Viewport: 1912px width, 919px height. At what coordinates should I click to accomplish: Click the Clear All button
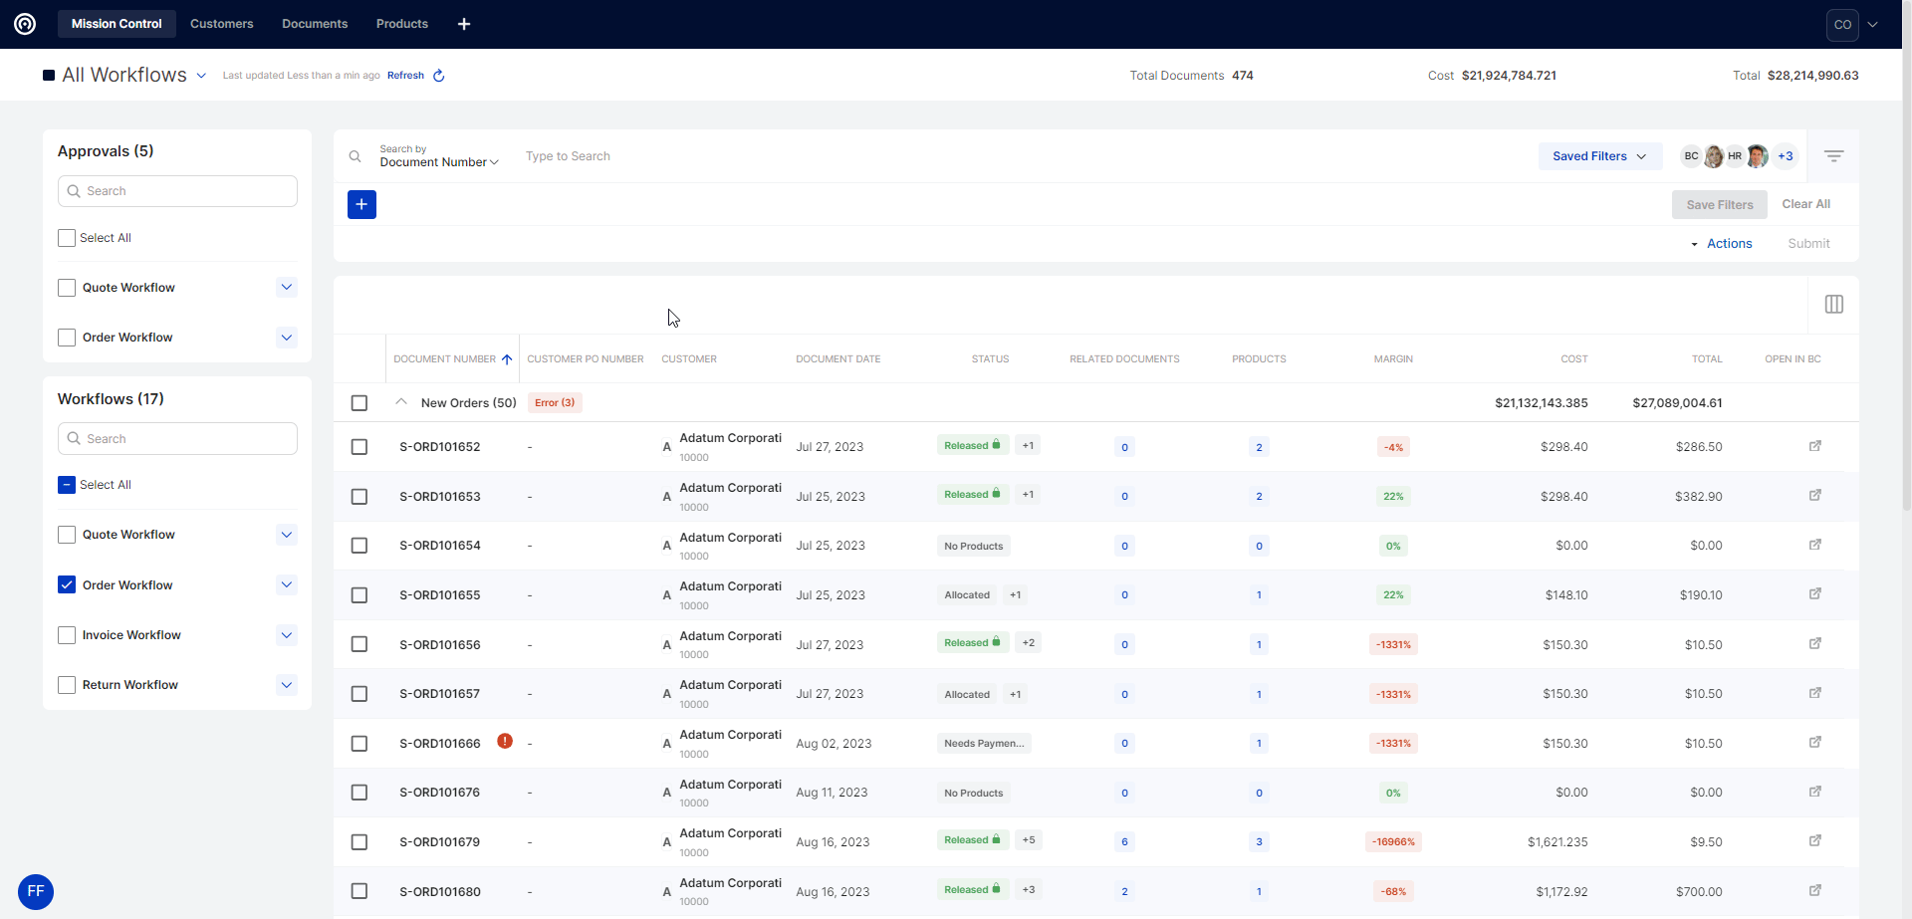pyautogui.click(x=1805, y=204)
